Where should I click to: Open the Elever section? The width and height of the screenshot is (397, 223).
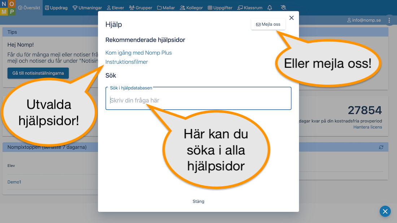point(115,8)
